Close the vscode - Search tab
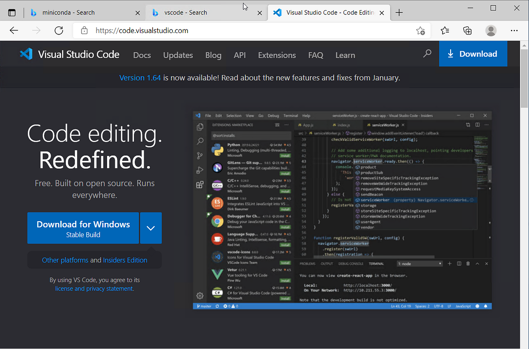Screen dimensions: 529x349 click(x=259, y=13)
